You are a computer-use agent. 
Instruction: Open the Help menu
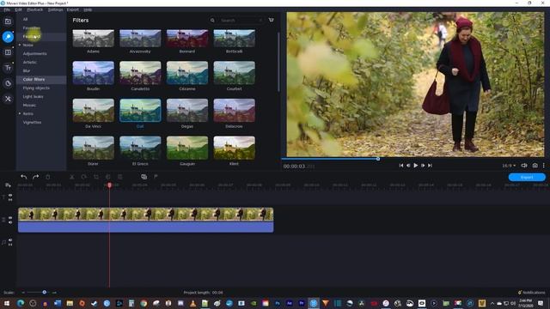pyautogui.click(x=88, y=9)
